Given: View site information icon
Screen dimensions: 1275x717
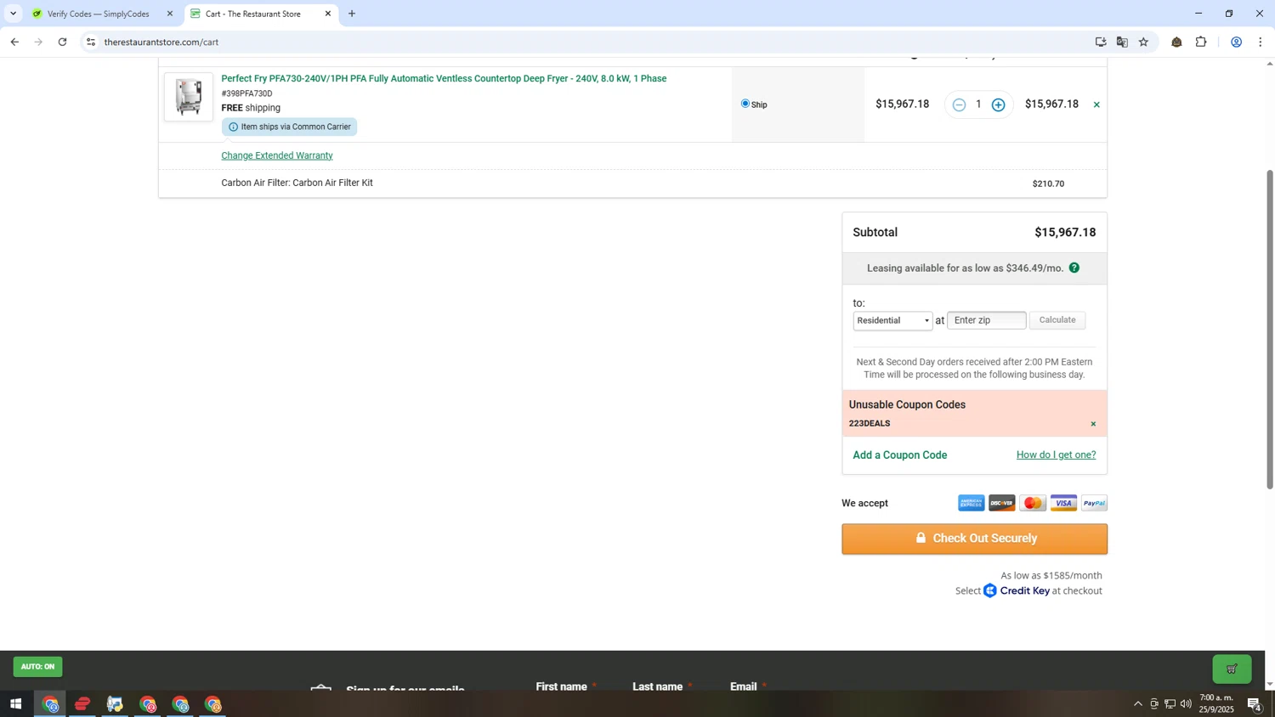Looking at the screenshot, I should coord(91,42).
